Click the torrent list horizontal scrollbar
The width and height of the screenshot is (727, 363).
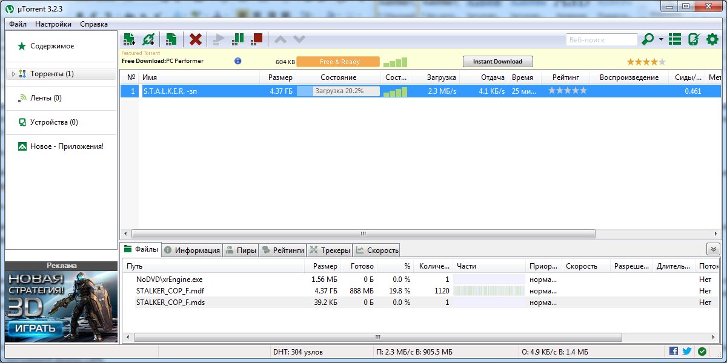[363, 234]
